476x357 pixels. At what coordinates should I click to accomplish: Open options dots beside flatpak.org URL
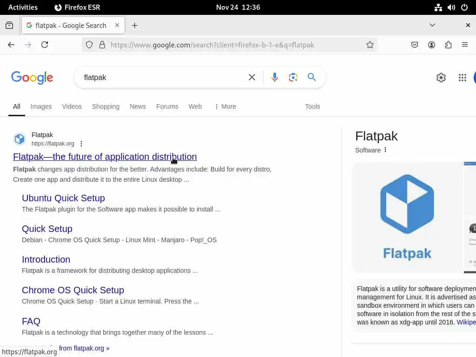(x=81, y=144)
